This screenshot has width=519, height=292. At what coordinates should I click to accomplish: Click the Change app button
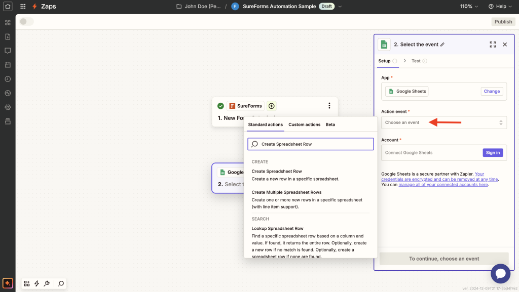coord(492,91)
